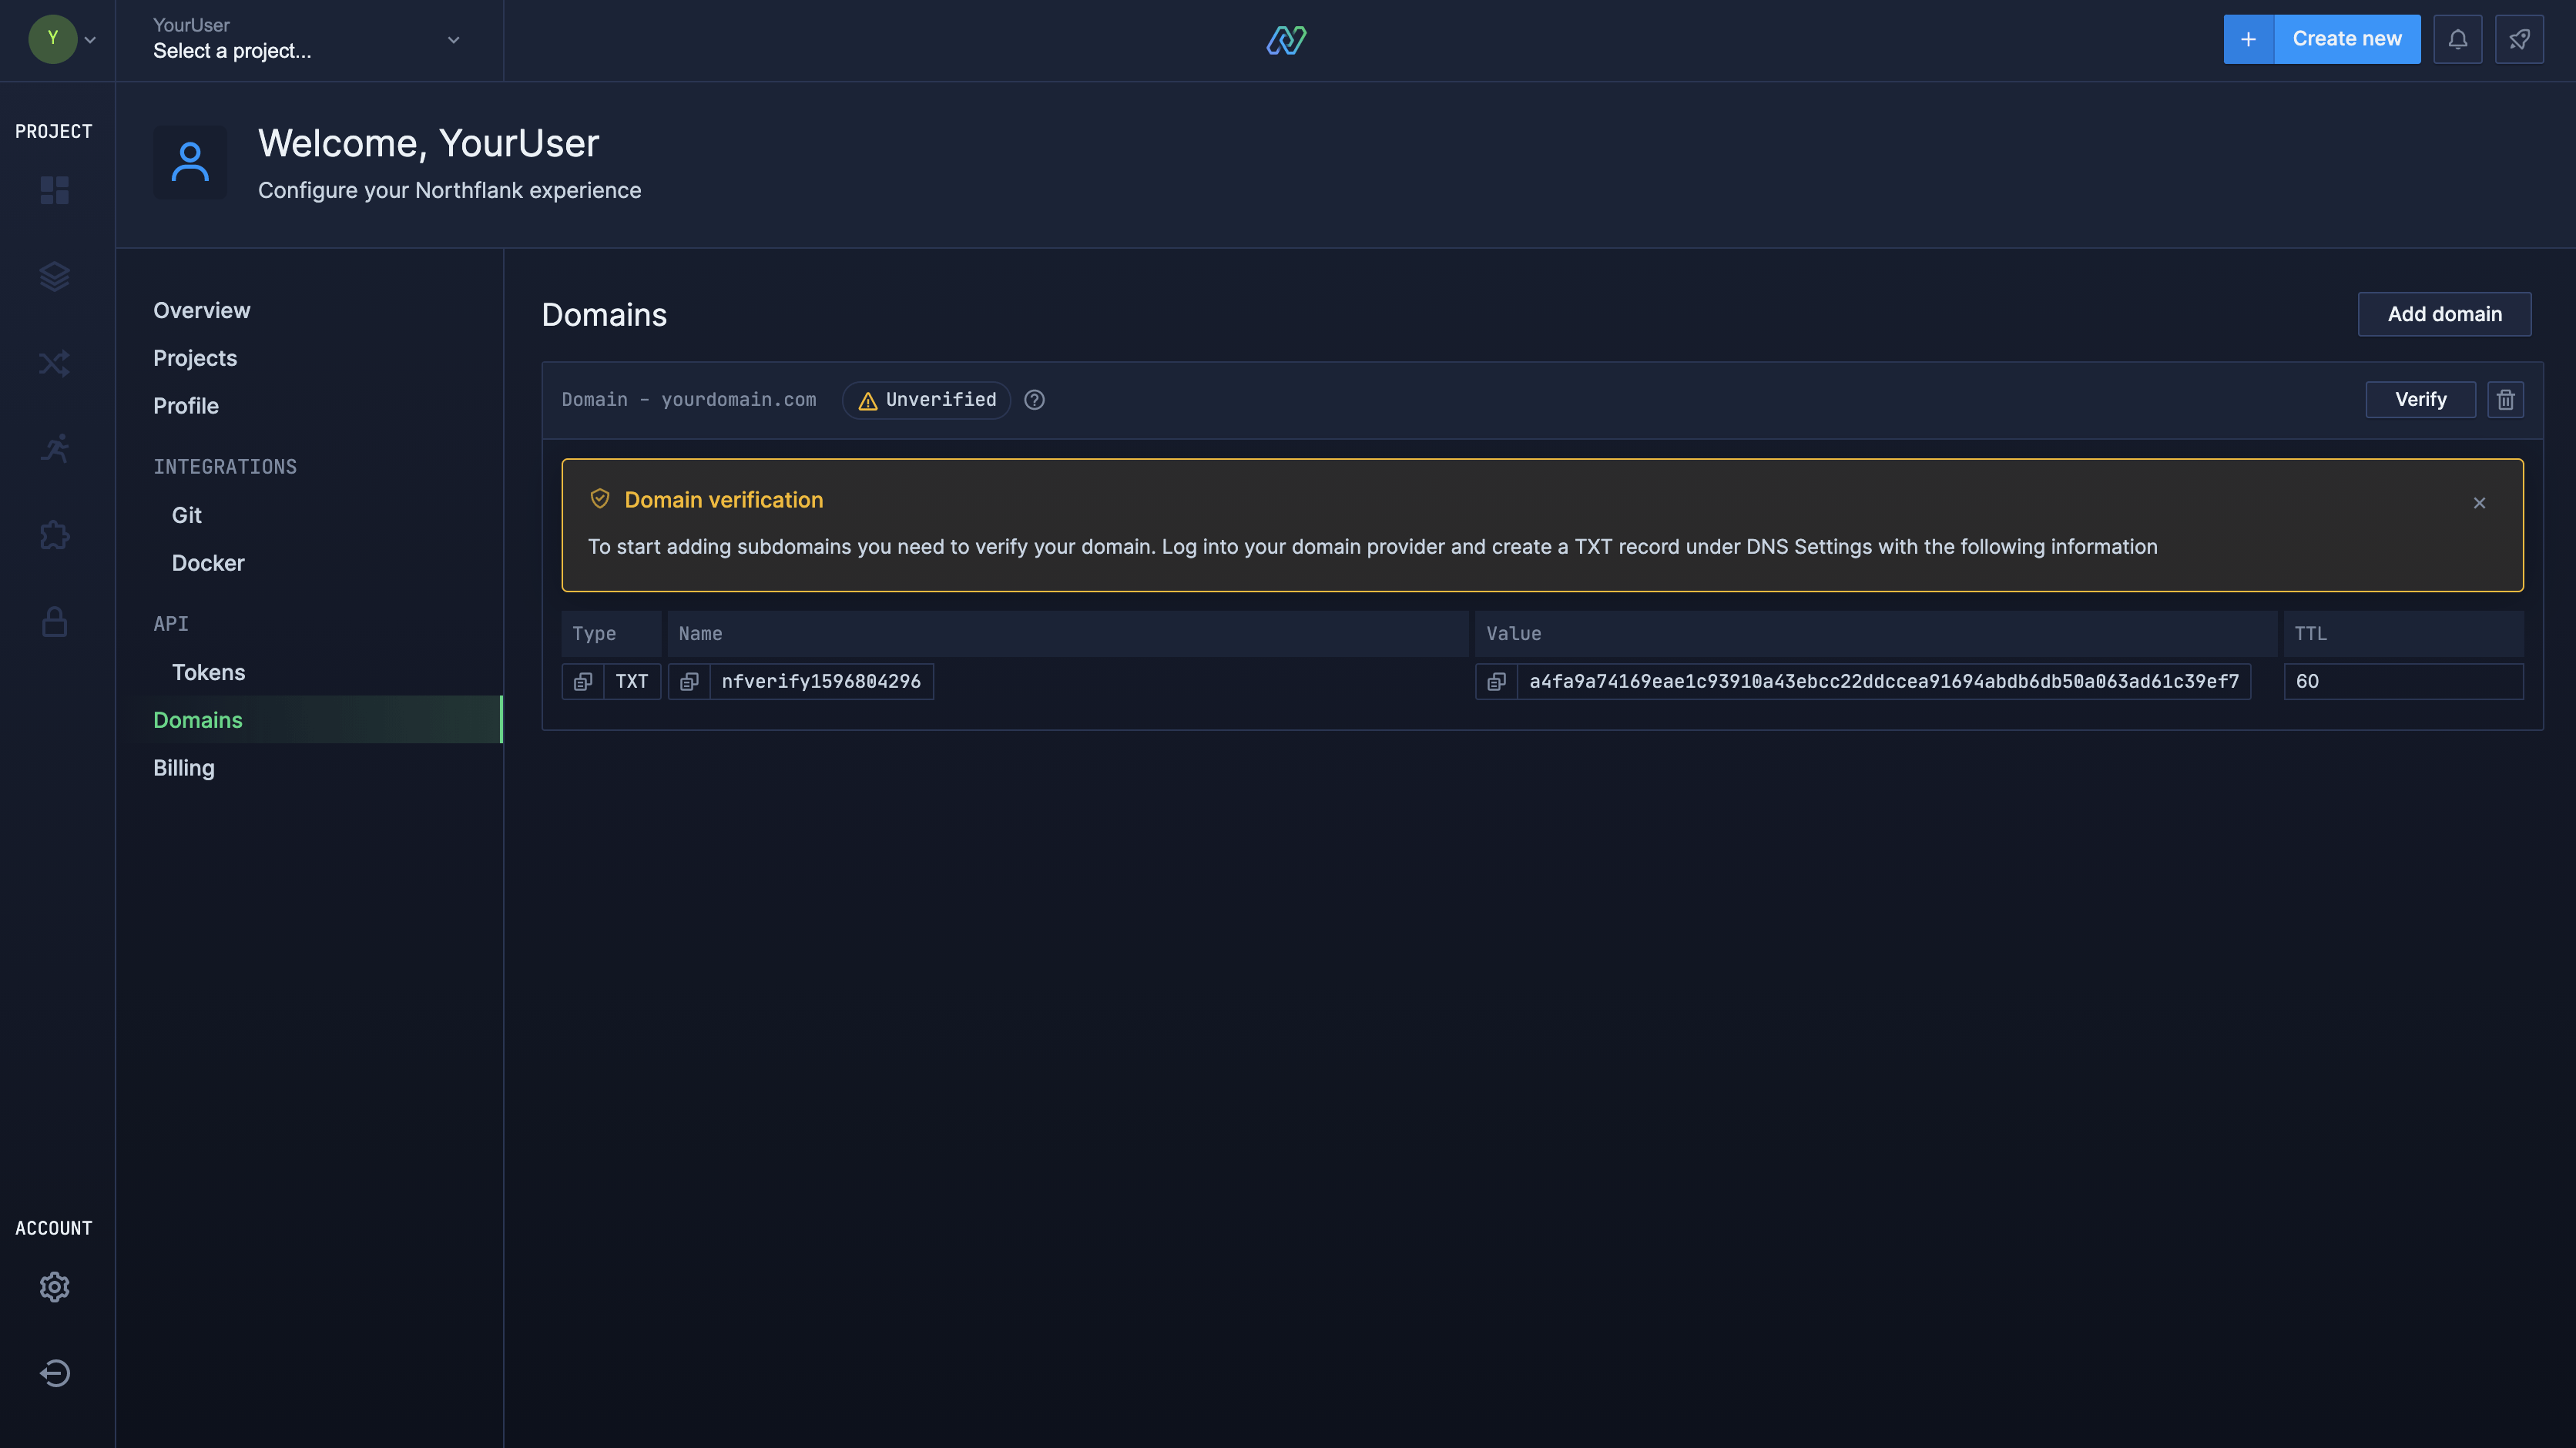Click the TTL field showing 60
This screenshot has width=2576, height=1448.
point(2404,682)
